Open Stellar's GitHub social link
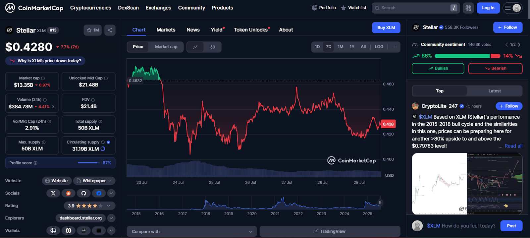Screen dimensions: 530x238 point(84,193)
